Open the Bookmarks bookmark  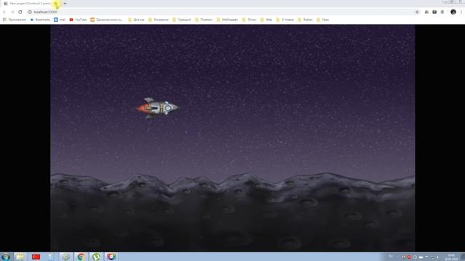point(40,20)
